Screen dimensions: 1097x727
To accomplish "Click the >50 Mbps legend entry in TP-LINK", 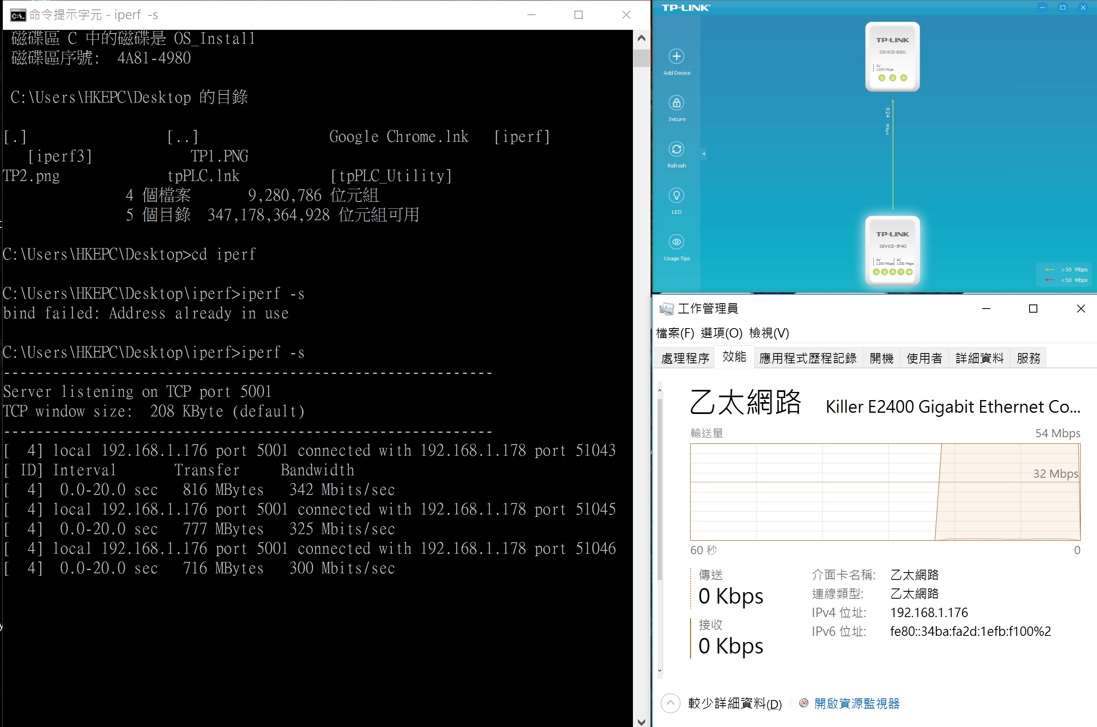I will (x=1066, y=269).
